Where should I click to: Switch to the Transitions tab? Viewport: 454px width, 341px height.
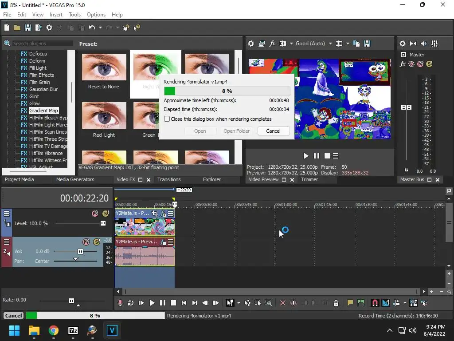tap(169, 179)
